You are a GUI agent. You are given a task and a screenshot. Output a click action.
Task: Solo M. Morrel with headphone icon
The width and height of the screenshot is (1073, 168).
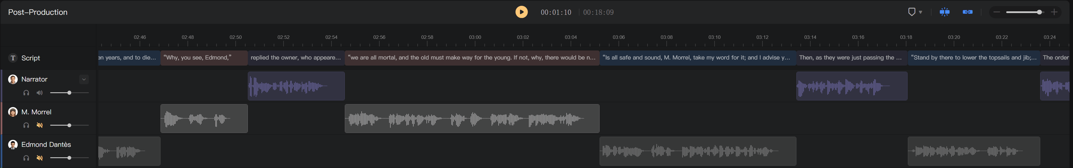(x=26, y=125)
